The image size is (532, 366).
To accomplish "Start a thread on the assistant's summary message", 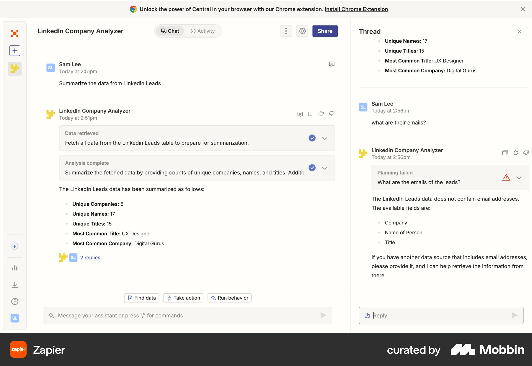I will [300, 114].
